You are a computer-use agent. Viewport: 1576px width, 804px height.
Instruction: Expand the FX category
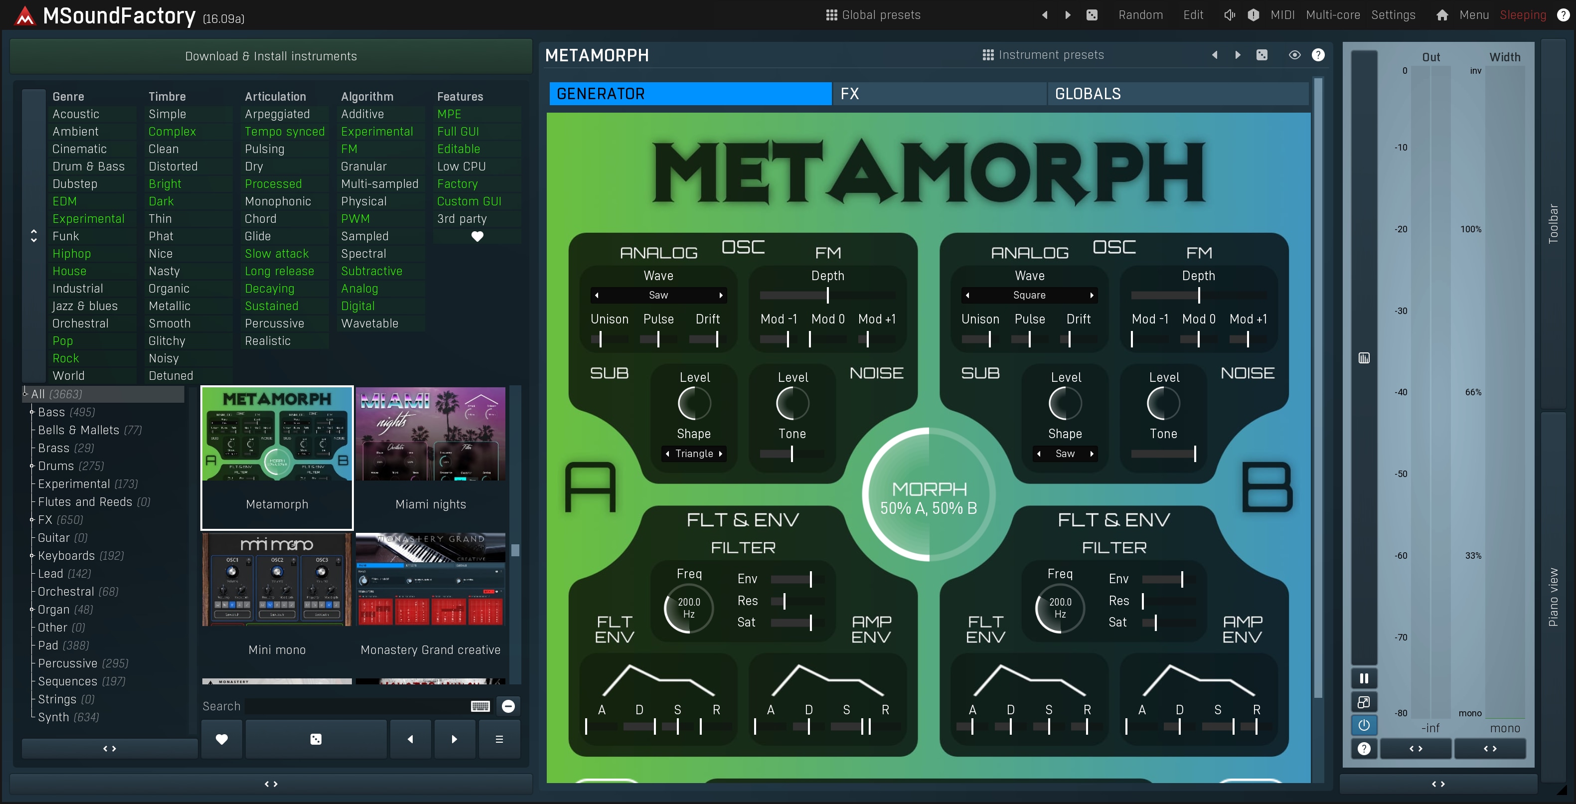pyautogui.click(x=32, y=520)
